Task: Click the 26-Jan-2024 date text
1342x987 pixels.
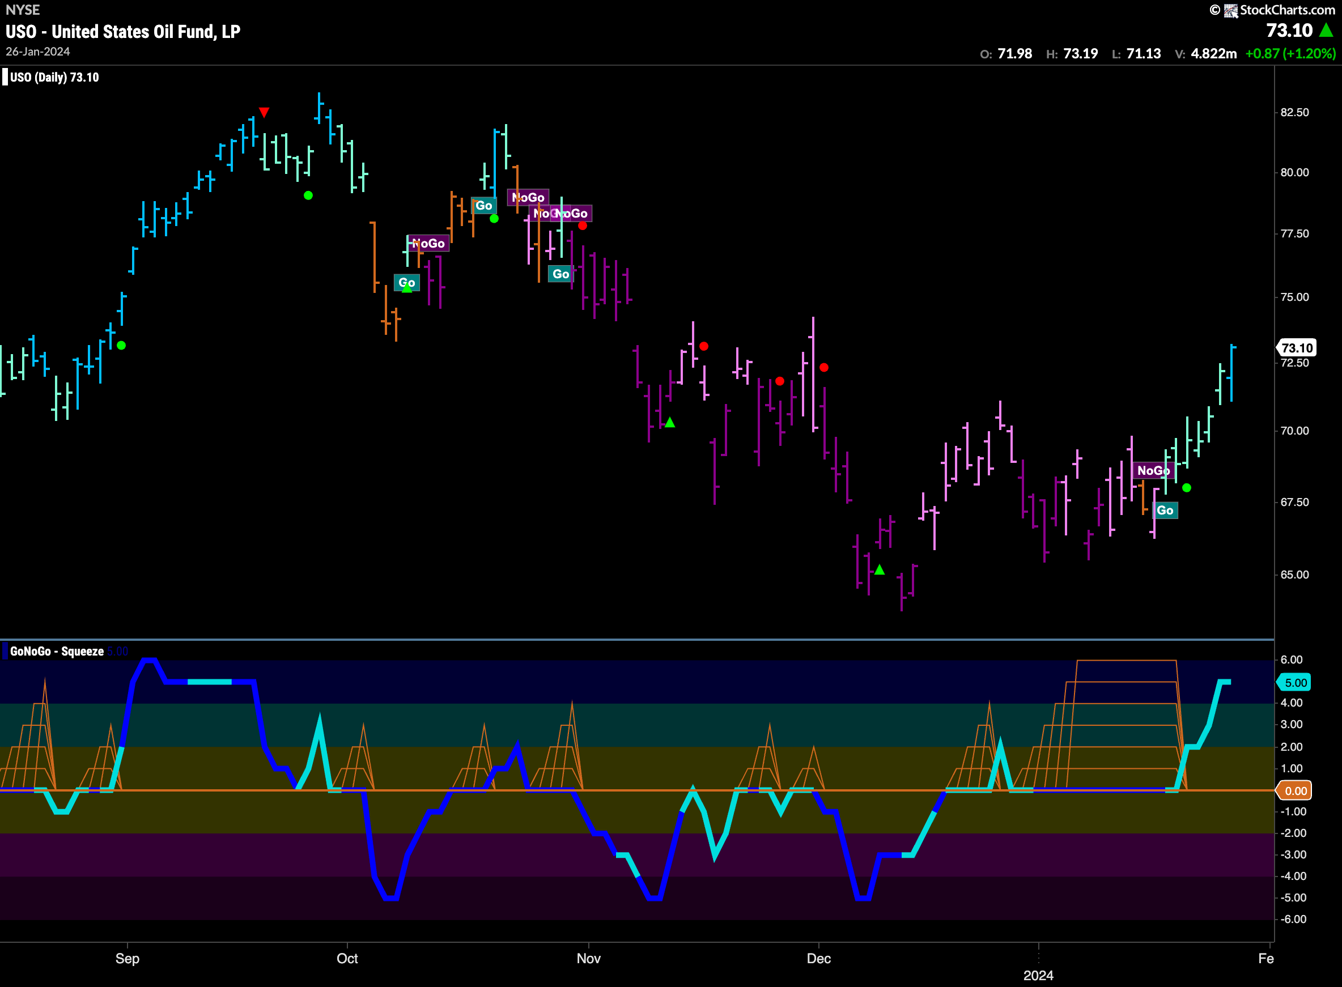Action: pos(38,52)
